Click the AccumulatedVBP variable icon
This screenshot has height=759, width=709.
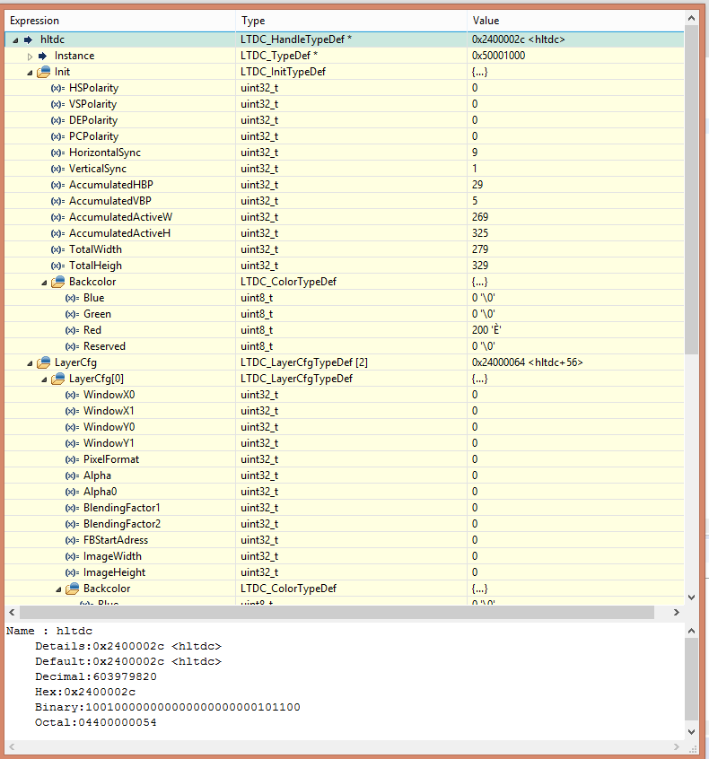coord(57,201)
